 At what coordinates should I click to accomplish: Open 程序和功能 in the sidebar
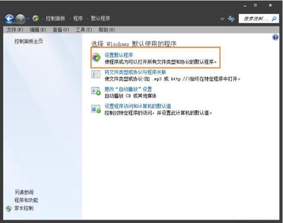click(x=26, y=200)
